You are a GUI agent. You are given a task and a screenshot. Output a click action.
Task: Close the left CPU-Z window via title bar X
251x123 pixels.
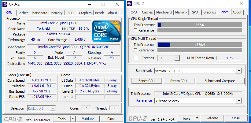click(x=117, y=4)
